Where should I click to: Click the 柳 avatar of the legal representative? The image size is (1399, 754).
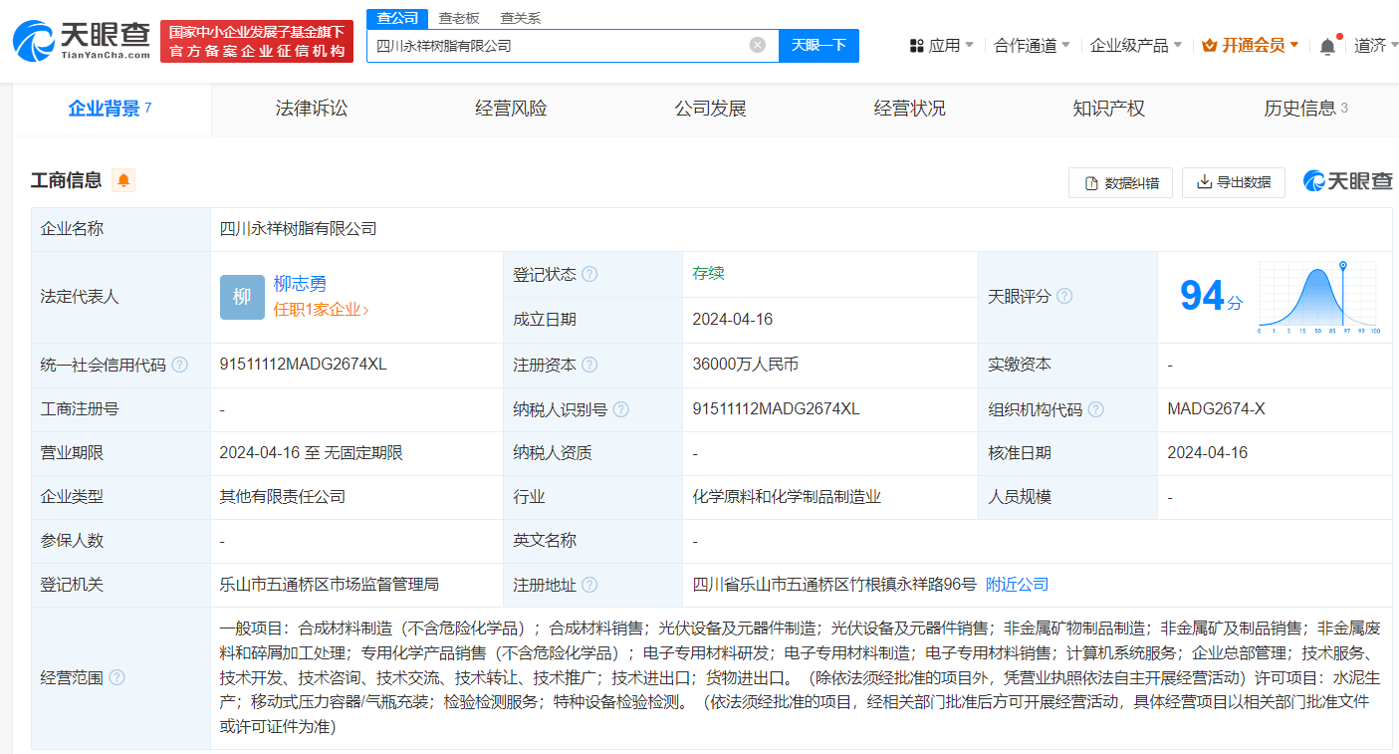click(241, 297)
